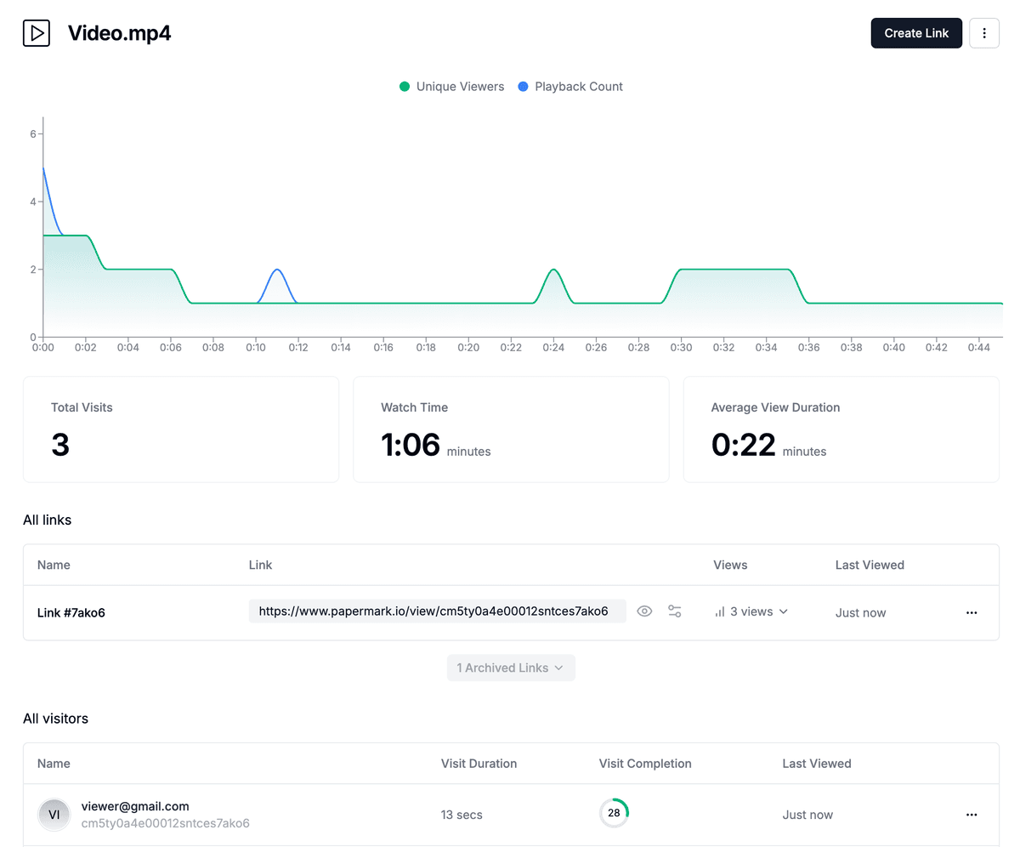This screenshot has height=847, width=1020.
Task: Click the 0:24 marker on the chart timeline
Action: pyautogui.click(x=553, y=347)
